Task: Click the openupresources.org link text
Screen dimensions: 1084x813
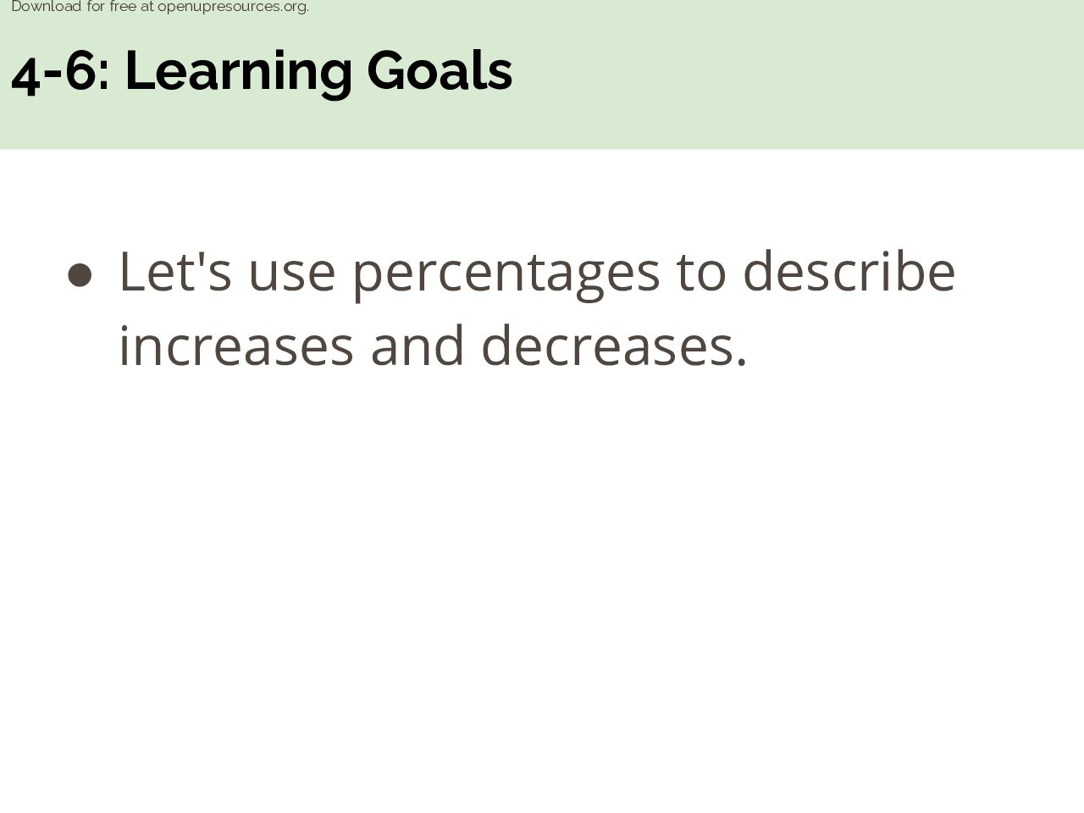Action: click(233, 7)
